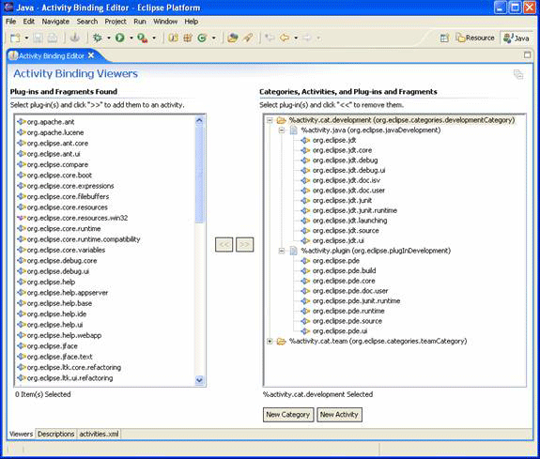Click the New Java Class icon
This screenshot has width=540, height=459.
pyautogui.click(x=202, y=38)
